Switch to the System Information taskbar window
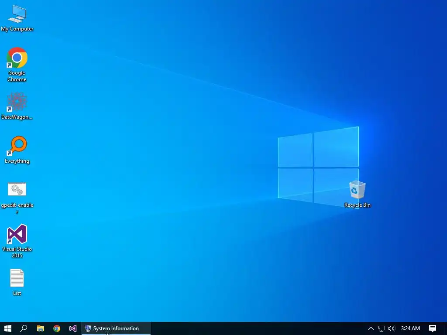 pyautogui.click(x=116, y=328)
